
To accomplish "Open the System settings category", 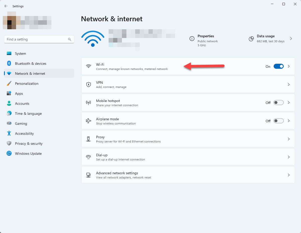I will coord(21,53).
